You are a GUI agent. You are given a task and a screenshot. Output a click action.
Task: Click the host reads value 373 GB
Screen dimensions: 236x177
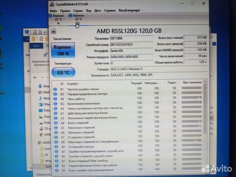[x=195, y=37]
